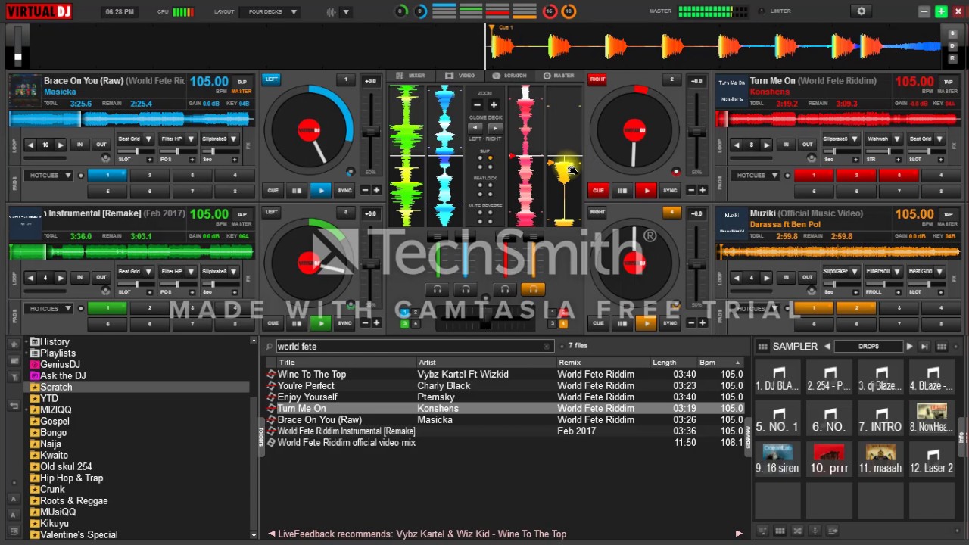Viewport: 969px width, 545px height.
Task: Zoom in waveform with plus button
Action: point(494,105)
